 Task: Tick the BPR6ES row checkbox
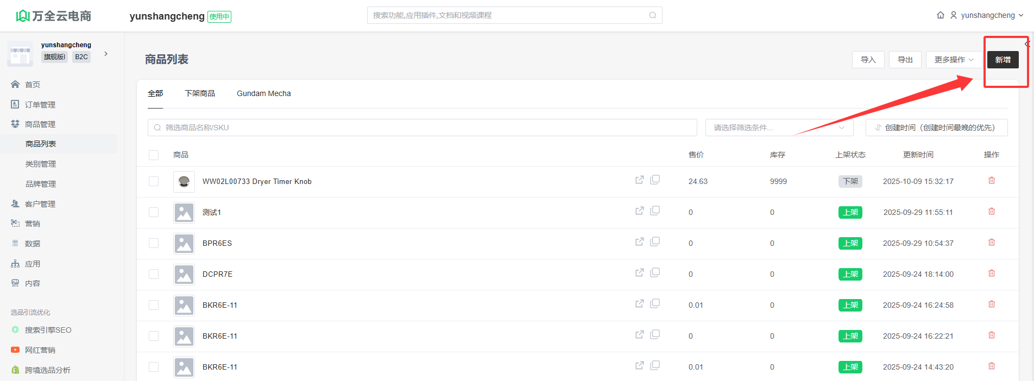click(154, 243)
